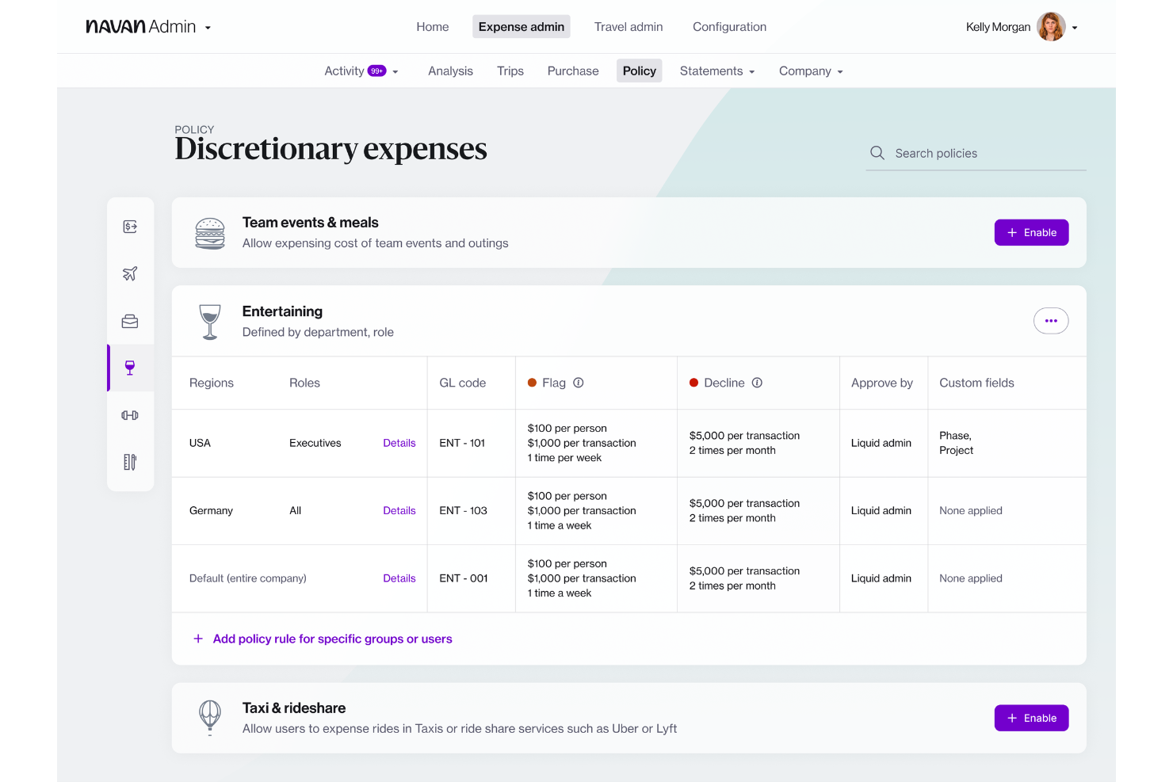Expand the Activity dropdown with notification badge
The height and width of the screenshot is (782, 1173).
pos(361,71)
